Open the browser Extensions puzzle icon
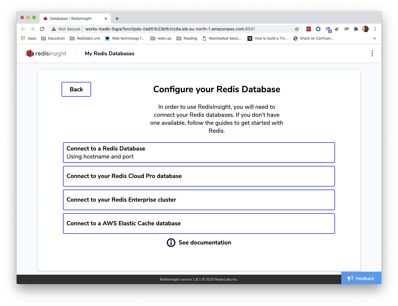Image resolution: width=398 pixels, height=306 pixels. [x=356, y=29]
